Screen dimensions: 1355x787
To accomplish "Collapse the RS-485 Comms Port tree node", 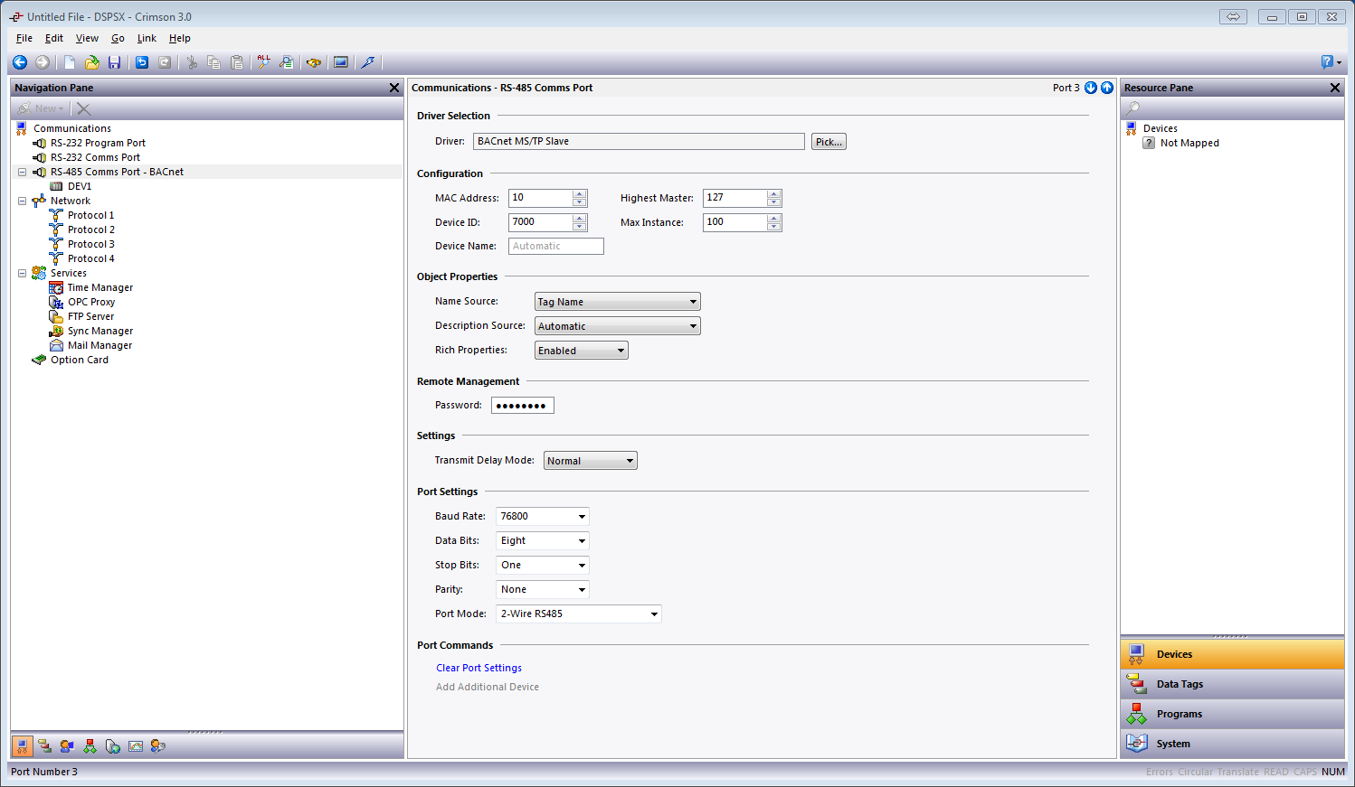I will click(x=23, y=172).
